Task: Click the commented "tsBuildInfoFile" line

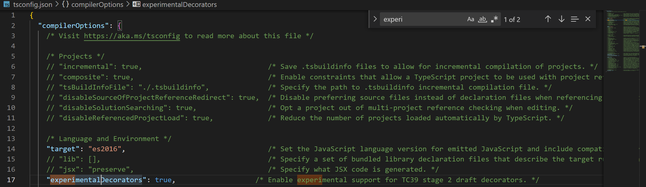Action: click(x=128, y=87)
